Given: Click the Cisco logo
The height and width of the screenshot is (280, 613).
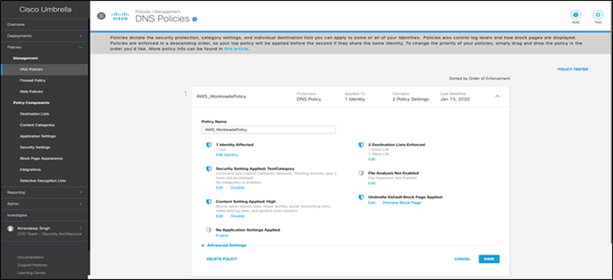Looking at the screenshot, I should click(x=120, y=16).
